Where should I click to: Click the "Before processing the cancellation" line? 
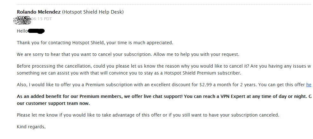pos(164,66)
